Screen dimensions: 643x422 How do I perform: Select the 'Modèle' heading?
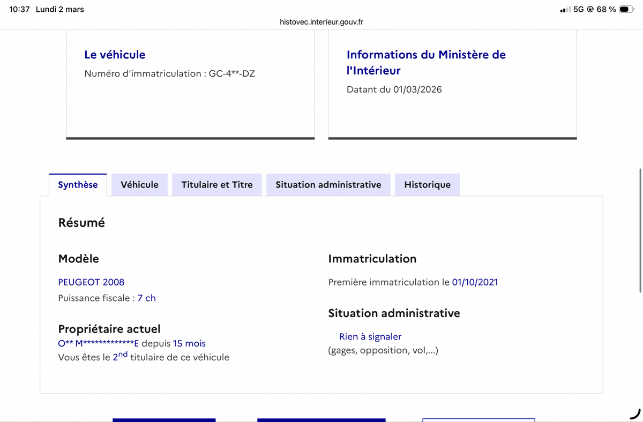tap(78, 259)
